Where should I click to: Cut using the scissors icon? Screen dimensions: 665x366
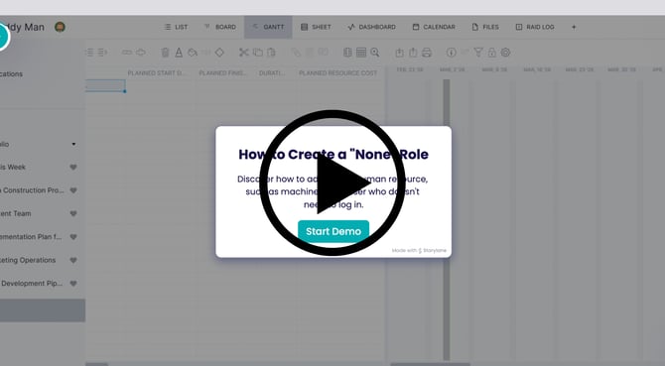click(244, 53)
